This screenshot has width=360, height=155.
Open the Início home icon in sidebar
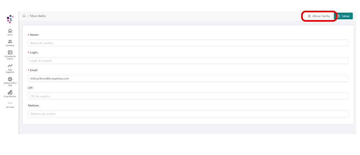(x=10, y=31)
